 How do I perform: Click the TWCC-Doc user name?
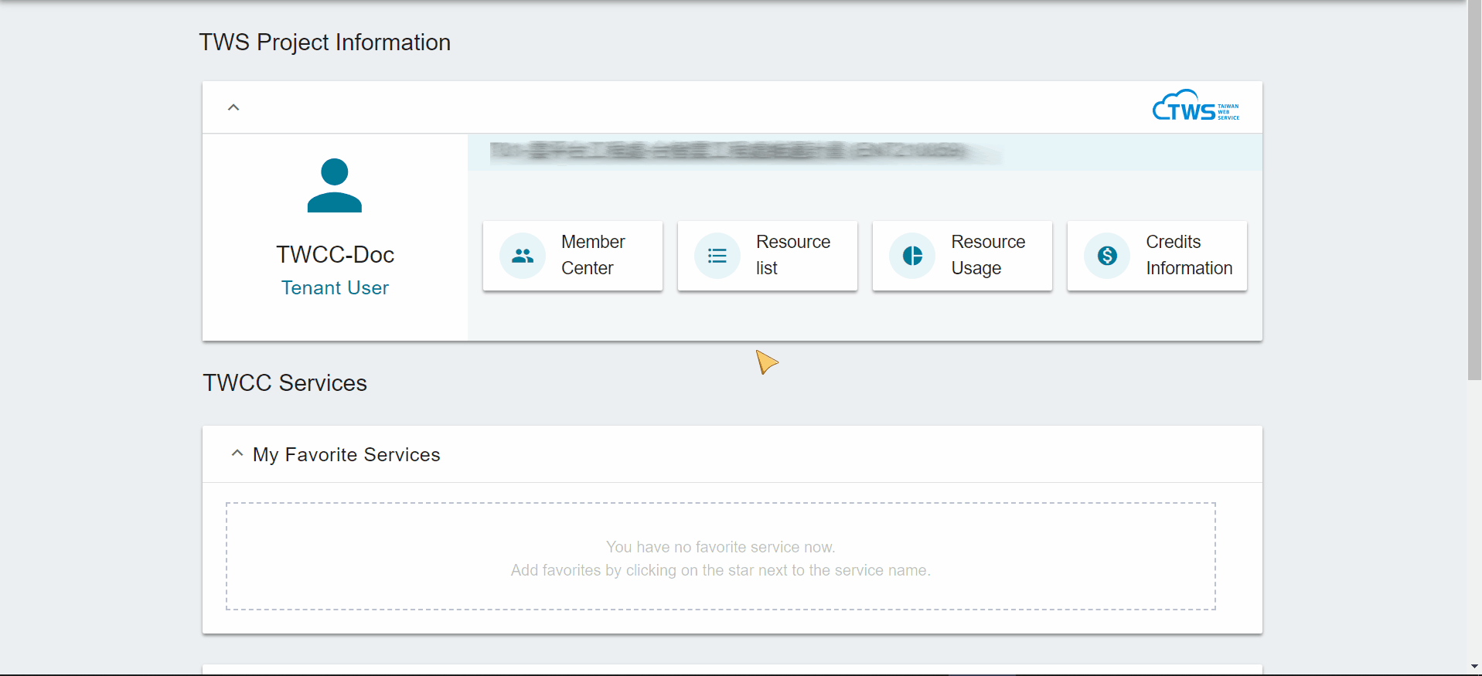(x=336, y=254)
